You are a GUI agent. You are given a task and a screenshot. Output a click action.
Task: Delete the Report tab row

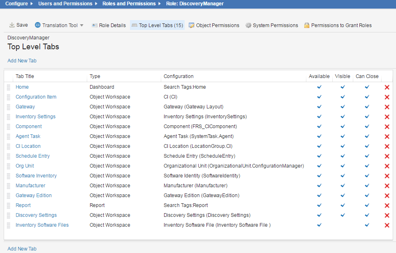(x=387, y=205)
